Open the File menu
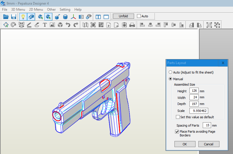Viewport: 233px width, 154px height. (5, 10)
